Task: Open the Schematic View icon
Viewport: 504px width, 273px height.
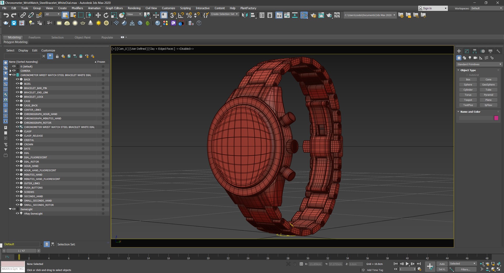Action: pos(295,15)
